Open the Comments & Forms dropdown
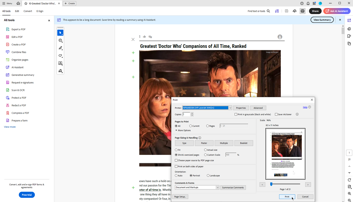The height and width of the screenshot is (202, 353). tap(197, 187)
